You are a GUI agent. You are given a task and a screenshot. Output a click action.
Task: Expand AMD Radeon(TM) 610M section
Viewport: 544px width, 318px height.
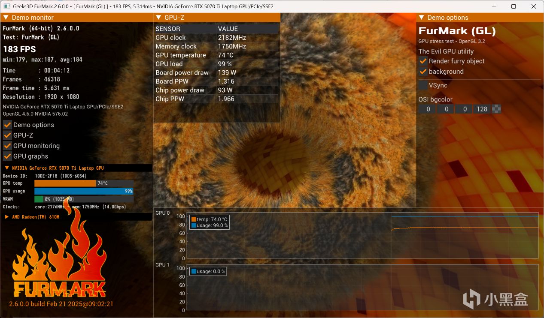(7, 217)
